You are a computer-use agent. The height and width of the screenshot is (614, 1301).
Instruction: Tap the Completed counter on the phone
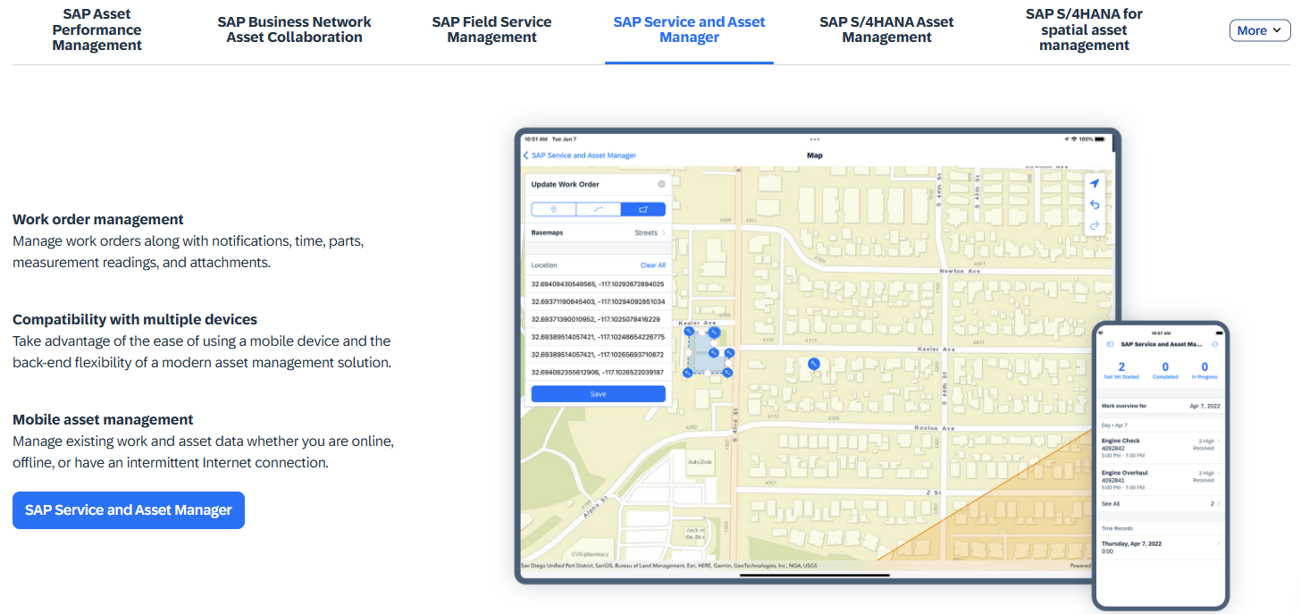[x=1165, y=370]
